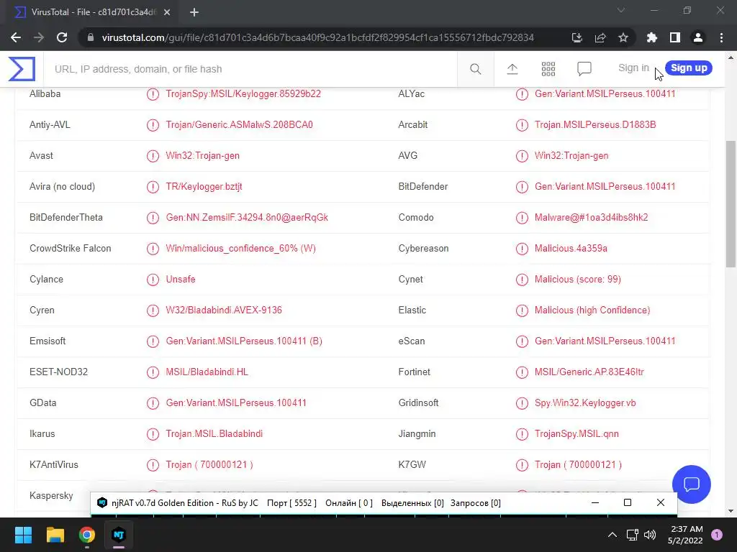Select the CrowdStrike Falcon engine name
This screenshot has width=737, height=552.
(x=70, y=248)
